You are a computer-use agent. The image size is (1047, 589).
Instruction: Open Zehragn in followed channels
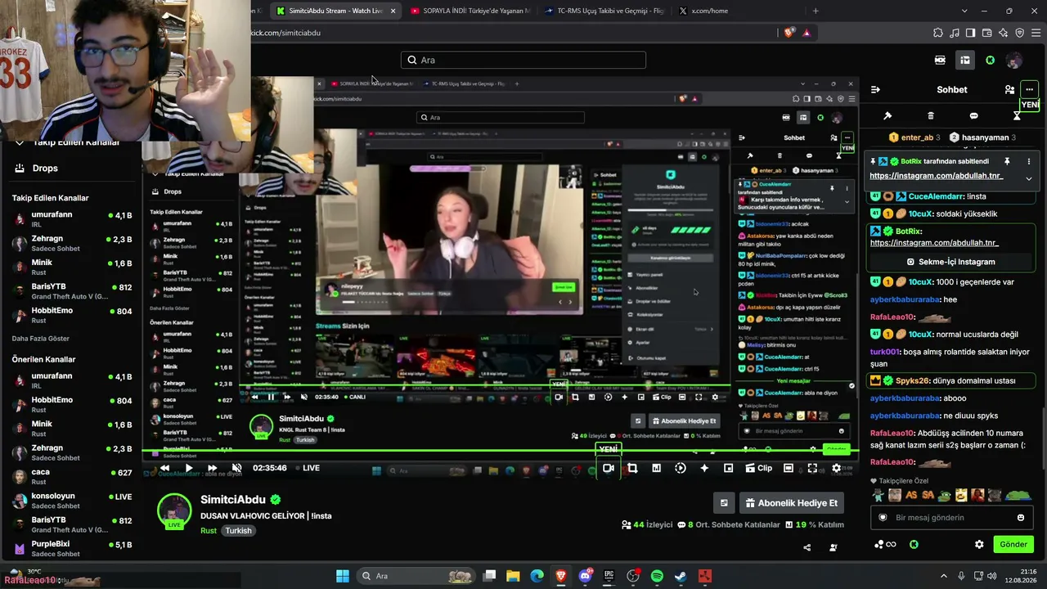click(71, 243)
